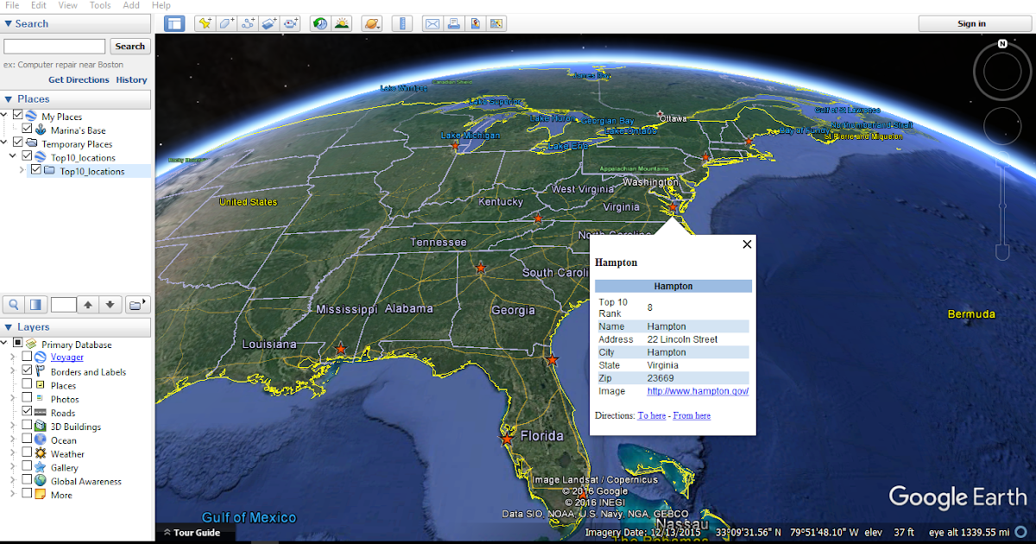Uncheck the Borders and Labels layer

point(27,371)
